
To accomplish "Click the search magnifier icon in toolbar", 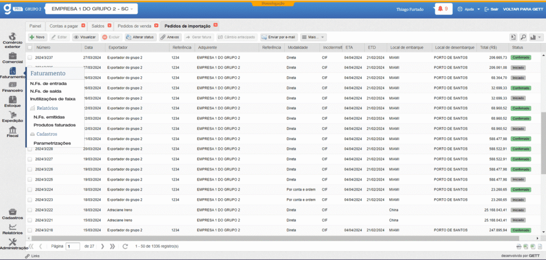I will click(x=523, y=37).
